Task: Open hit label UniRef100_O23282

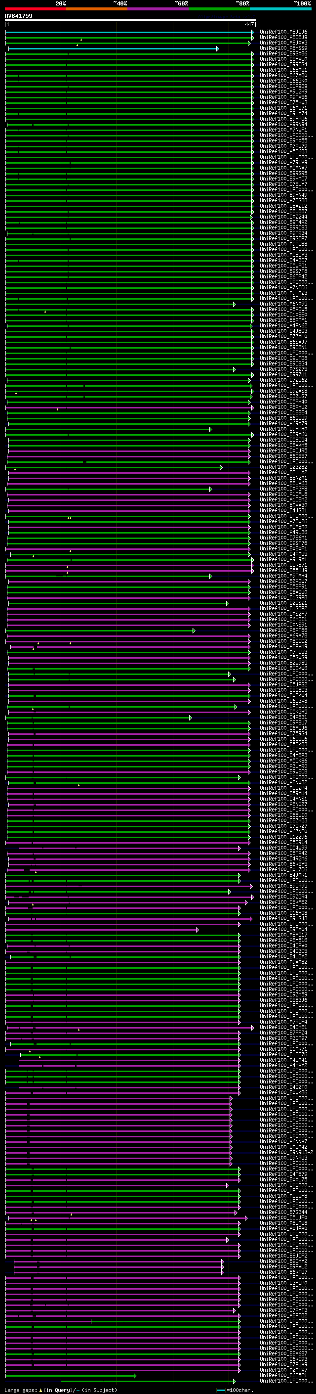Action: pos(283,467)
